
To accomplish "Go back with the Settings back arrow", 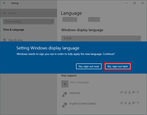I will 4,3.
